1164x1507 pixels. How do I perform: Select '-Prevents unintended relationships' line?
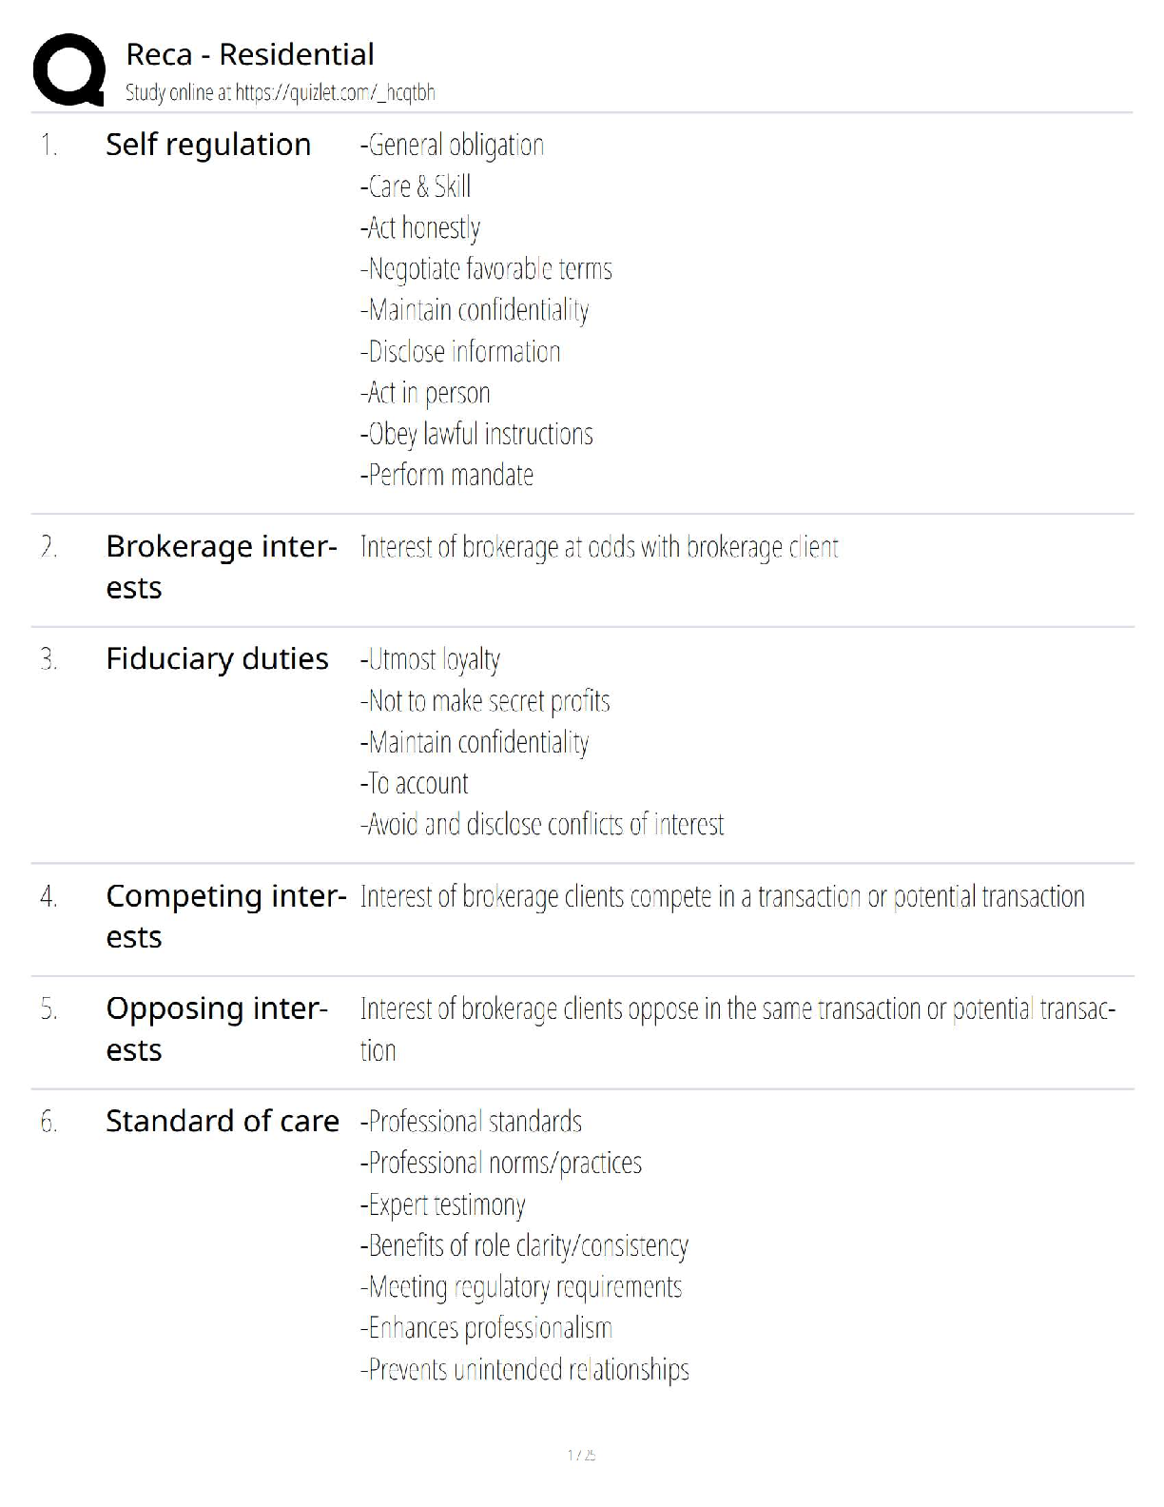(x=524, y=1369)
